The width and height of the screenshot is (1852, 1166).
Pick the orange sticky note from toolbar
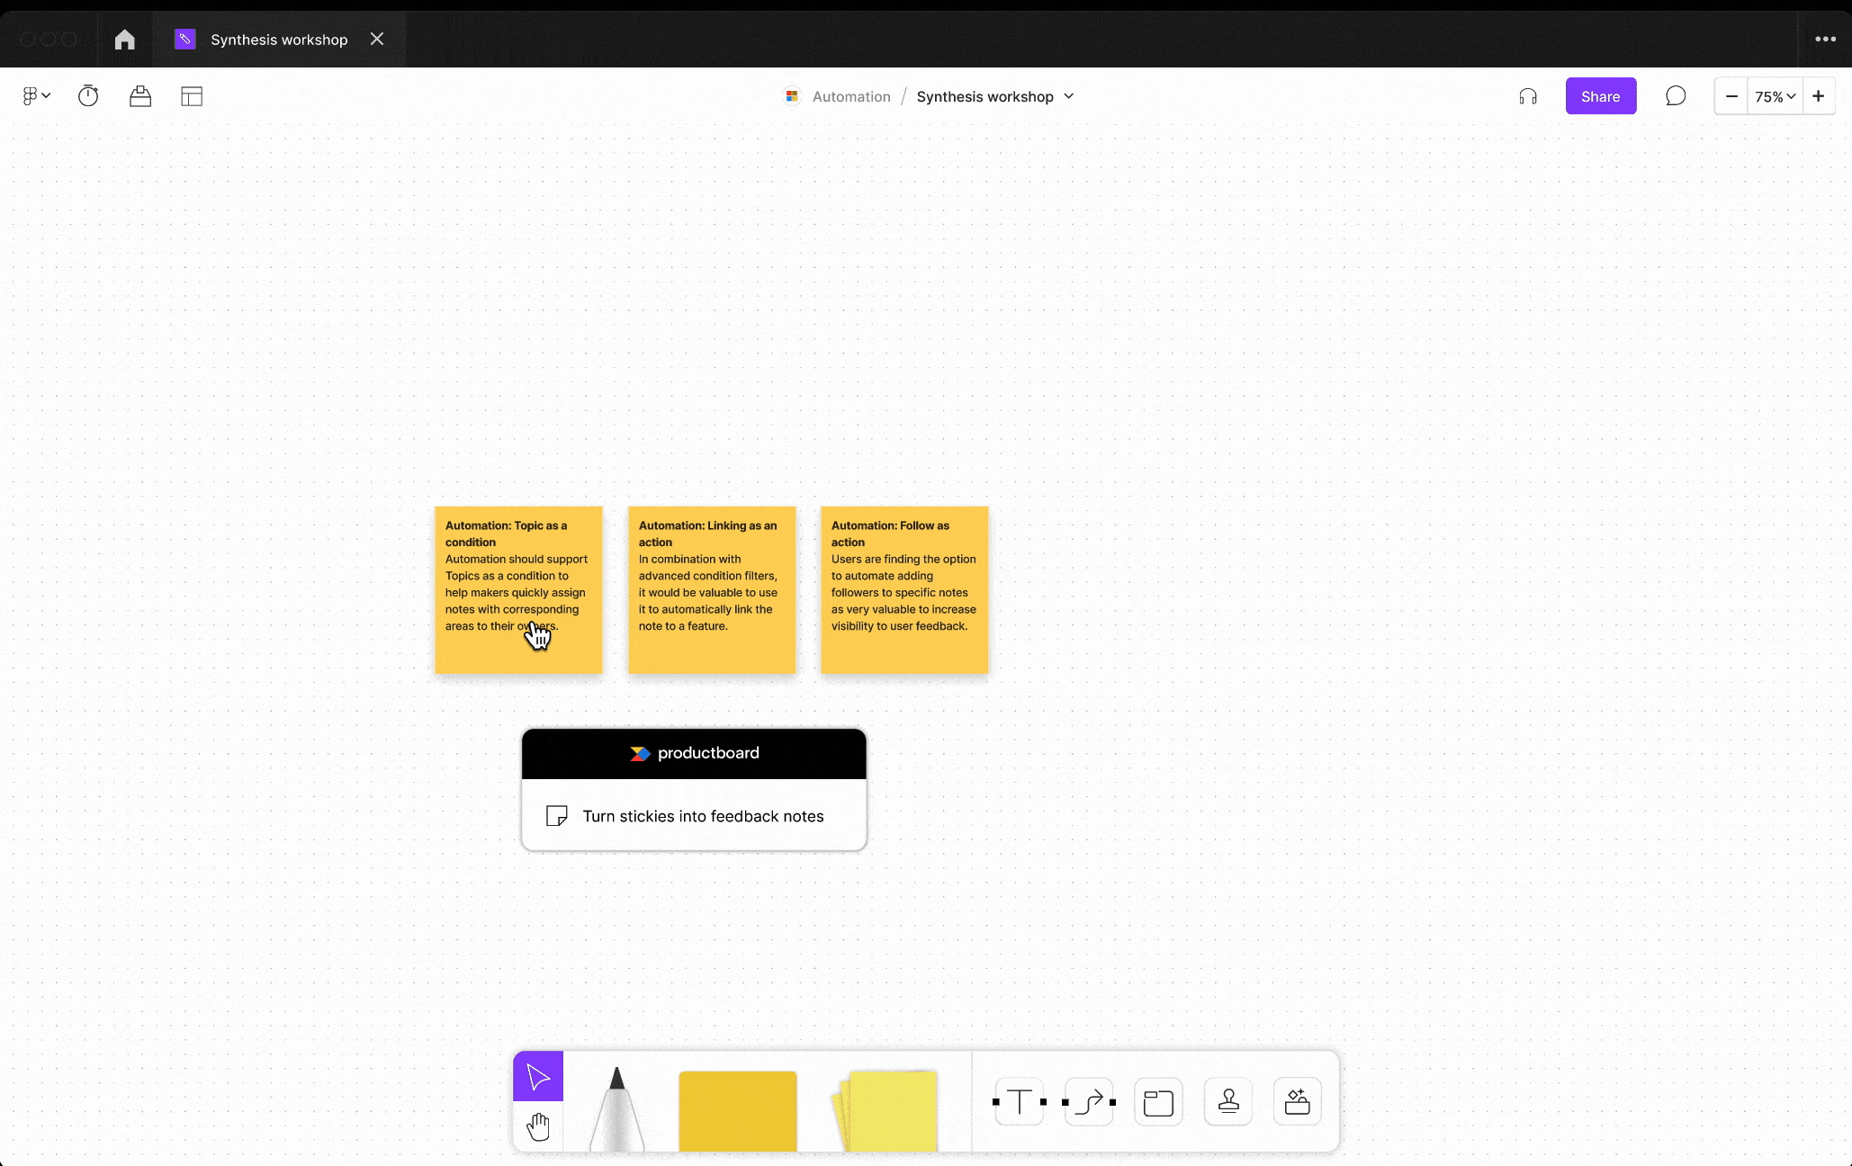pos(736,1111)
